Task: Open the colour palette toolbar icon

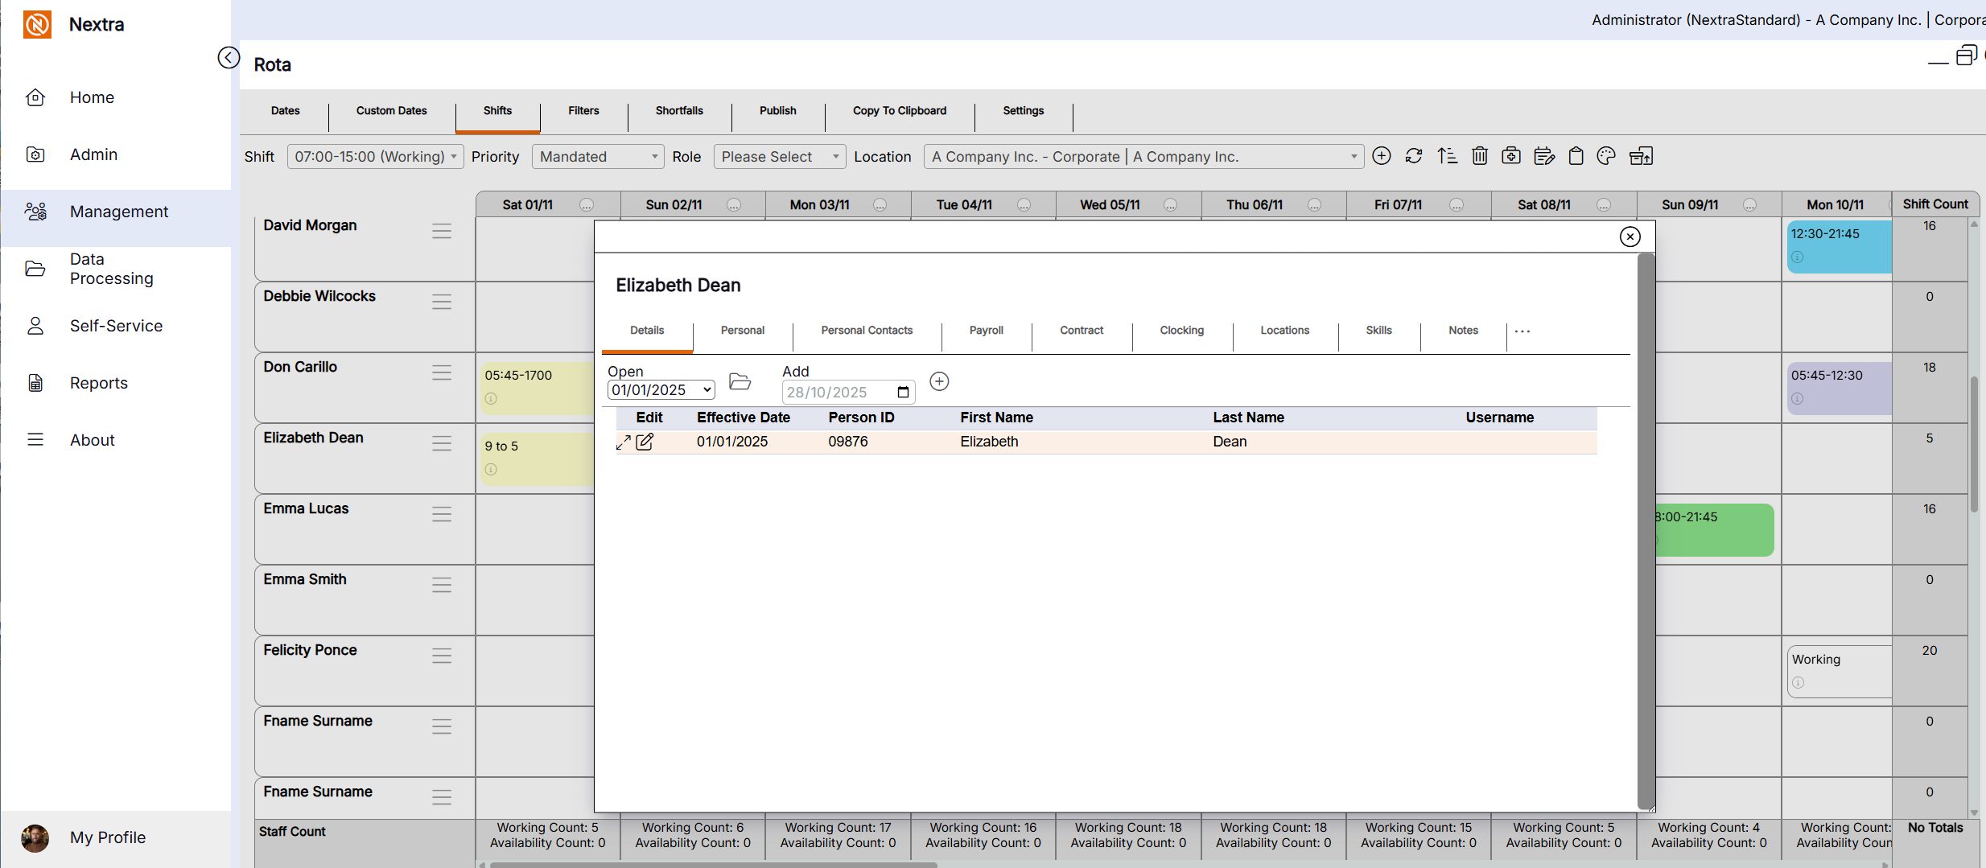Action: pyautogui.click(x=1606, y=156)
